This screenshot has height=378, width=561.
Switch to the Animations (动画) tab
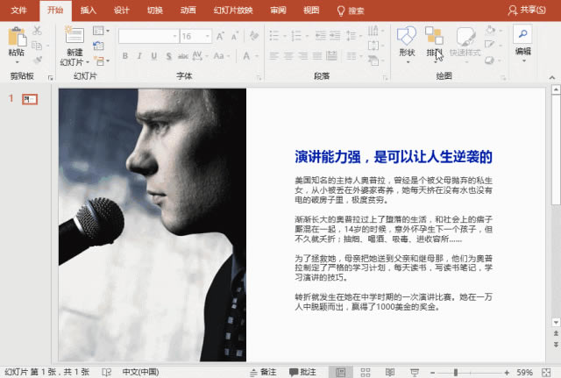(188, 11)
